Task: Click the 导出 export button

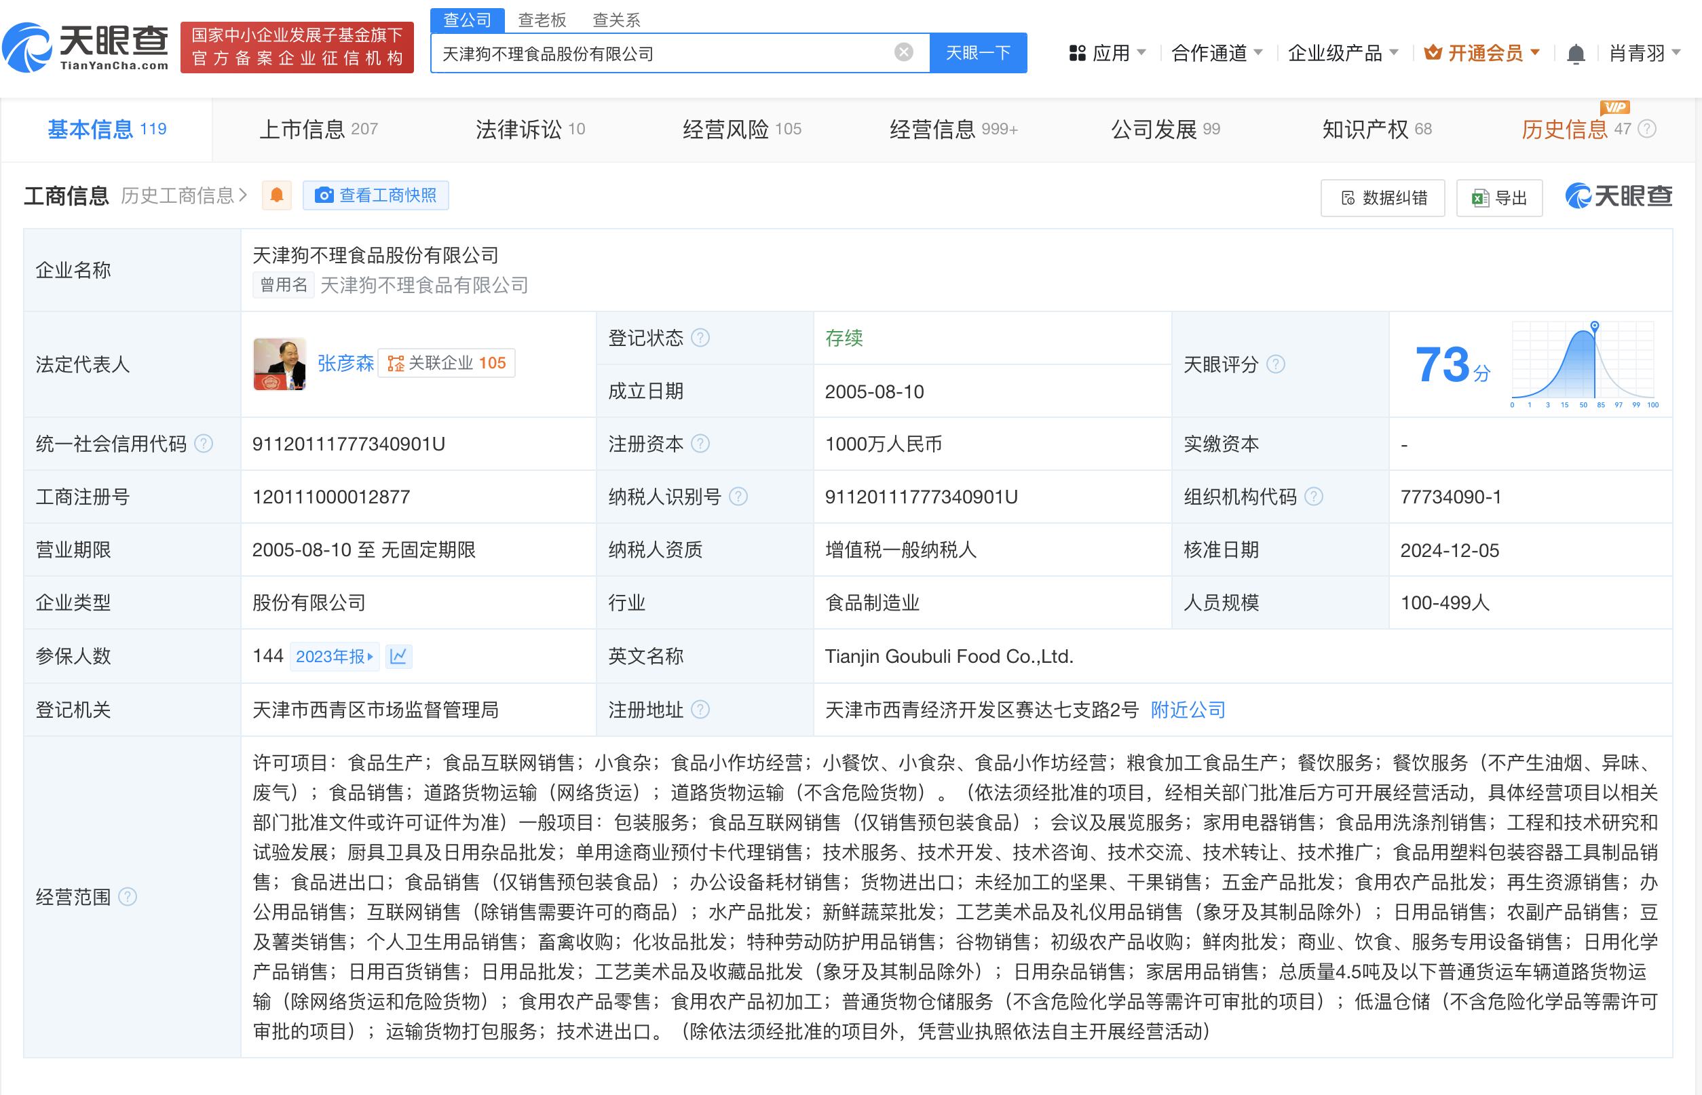Action: [x=1499, y=197]
